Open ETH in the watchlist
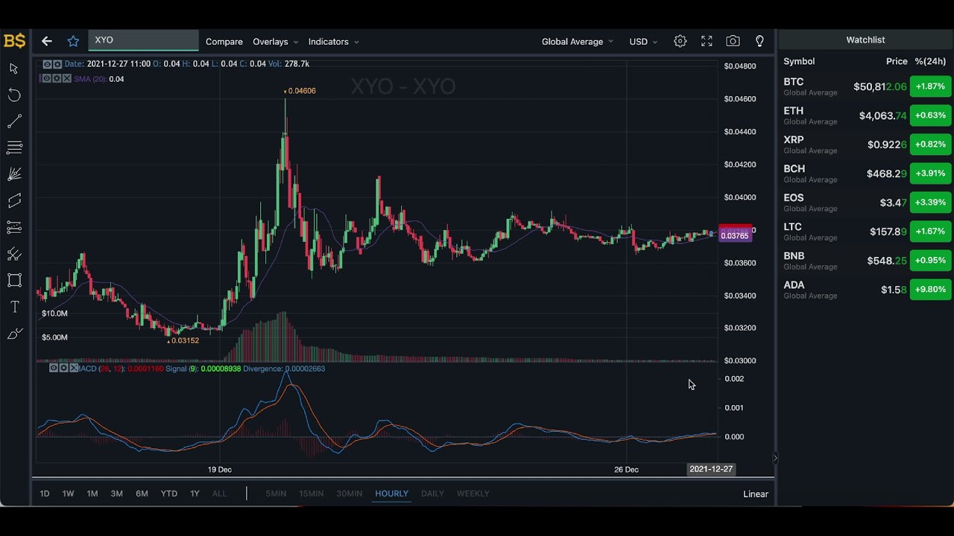This screenshot has height=536, width=954. [x=866, y=115]
